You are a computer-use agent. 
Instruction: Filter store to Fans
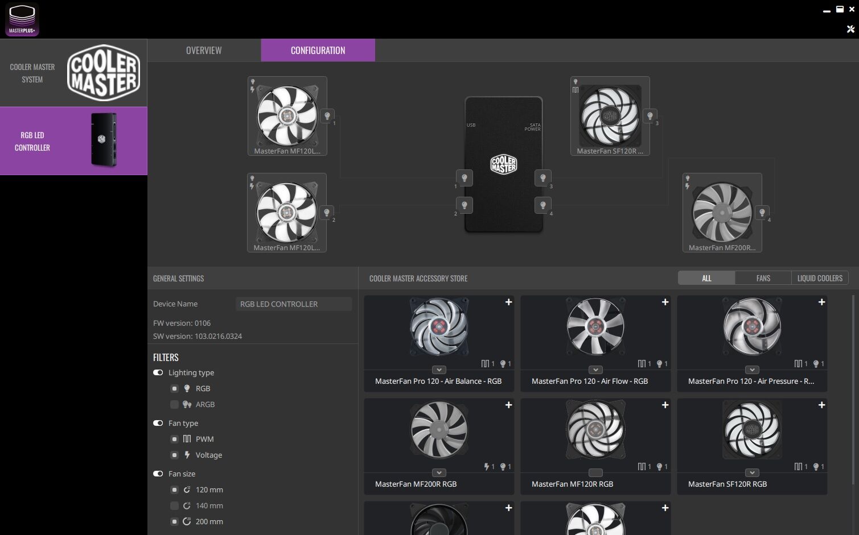(763, 278)
